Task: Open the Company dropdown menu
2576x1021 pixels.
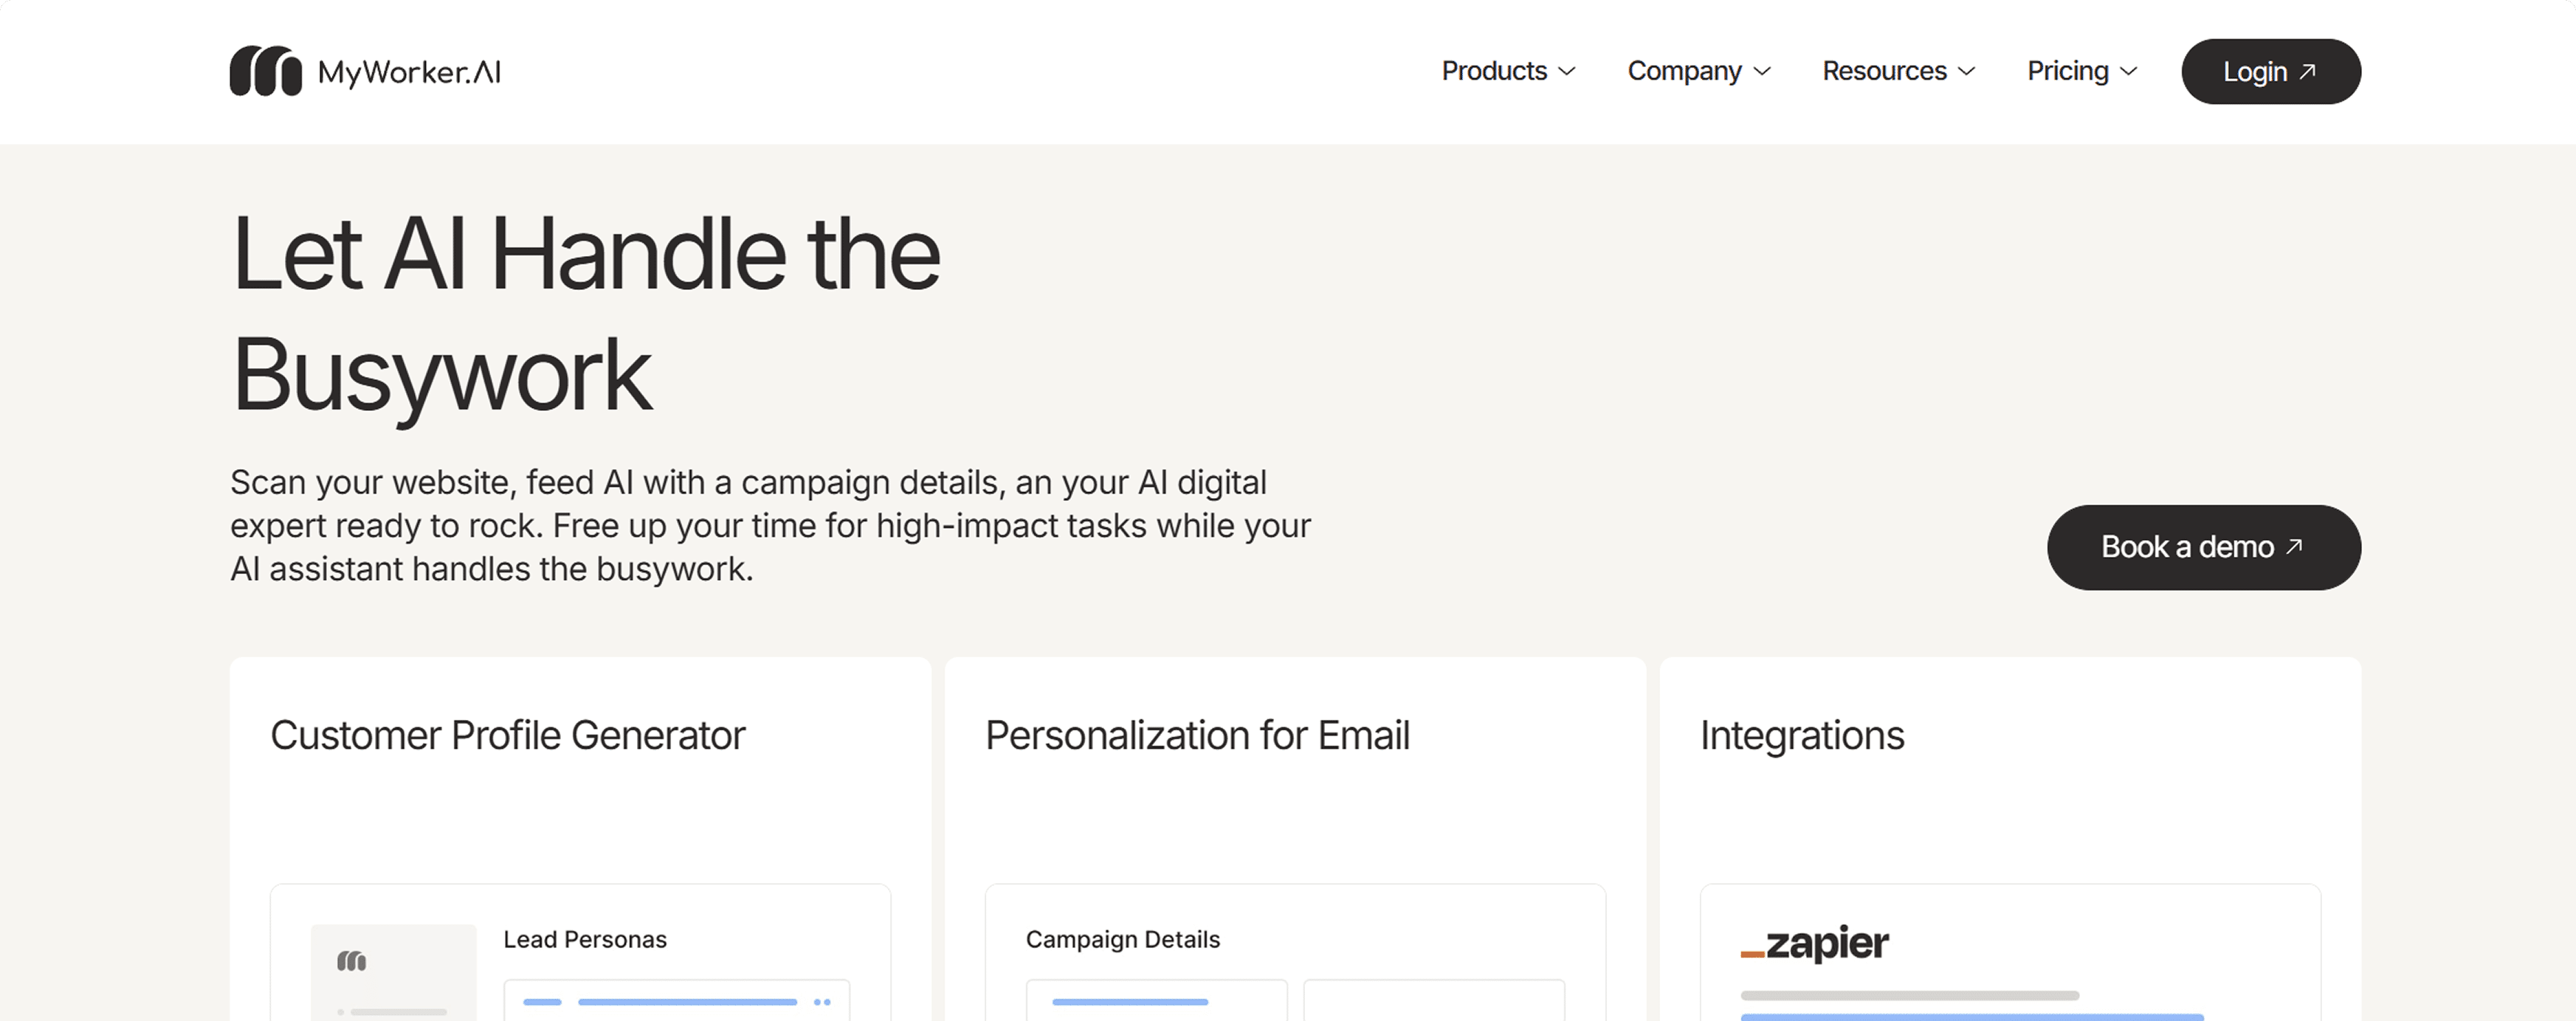Action: 1698,71
